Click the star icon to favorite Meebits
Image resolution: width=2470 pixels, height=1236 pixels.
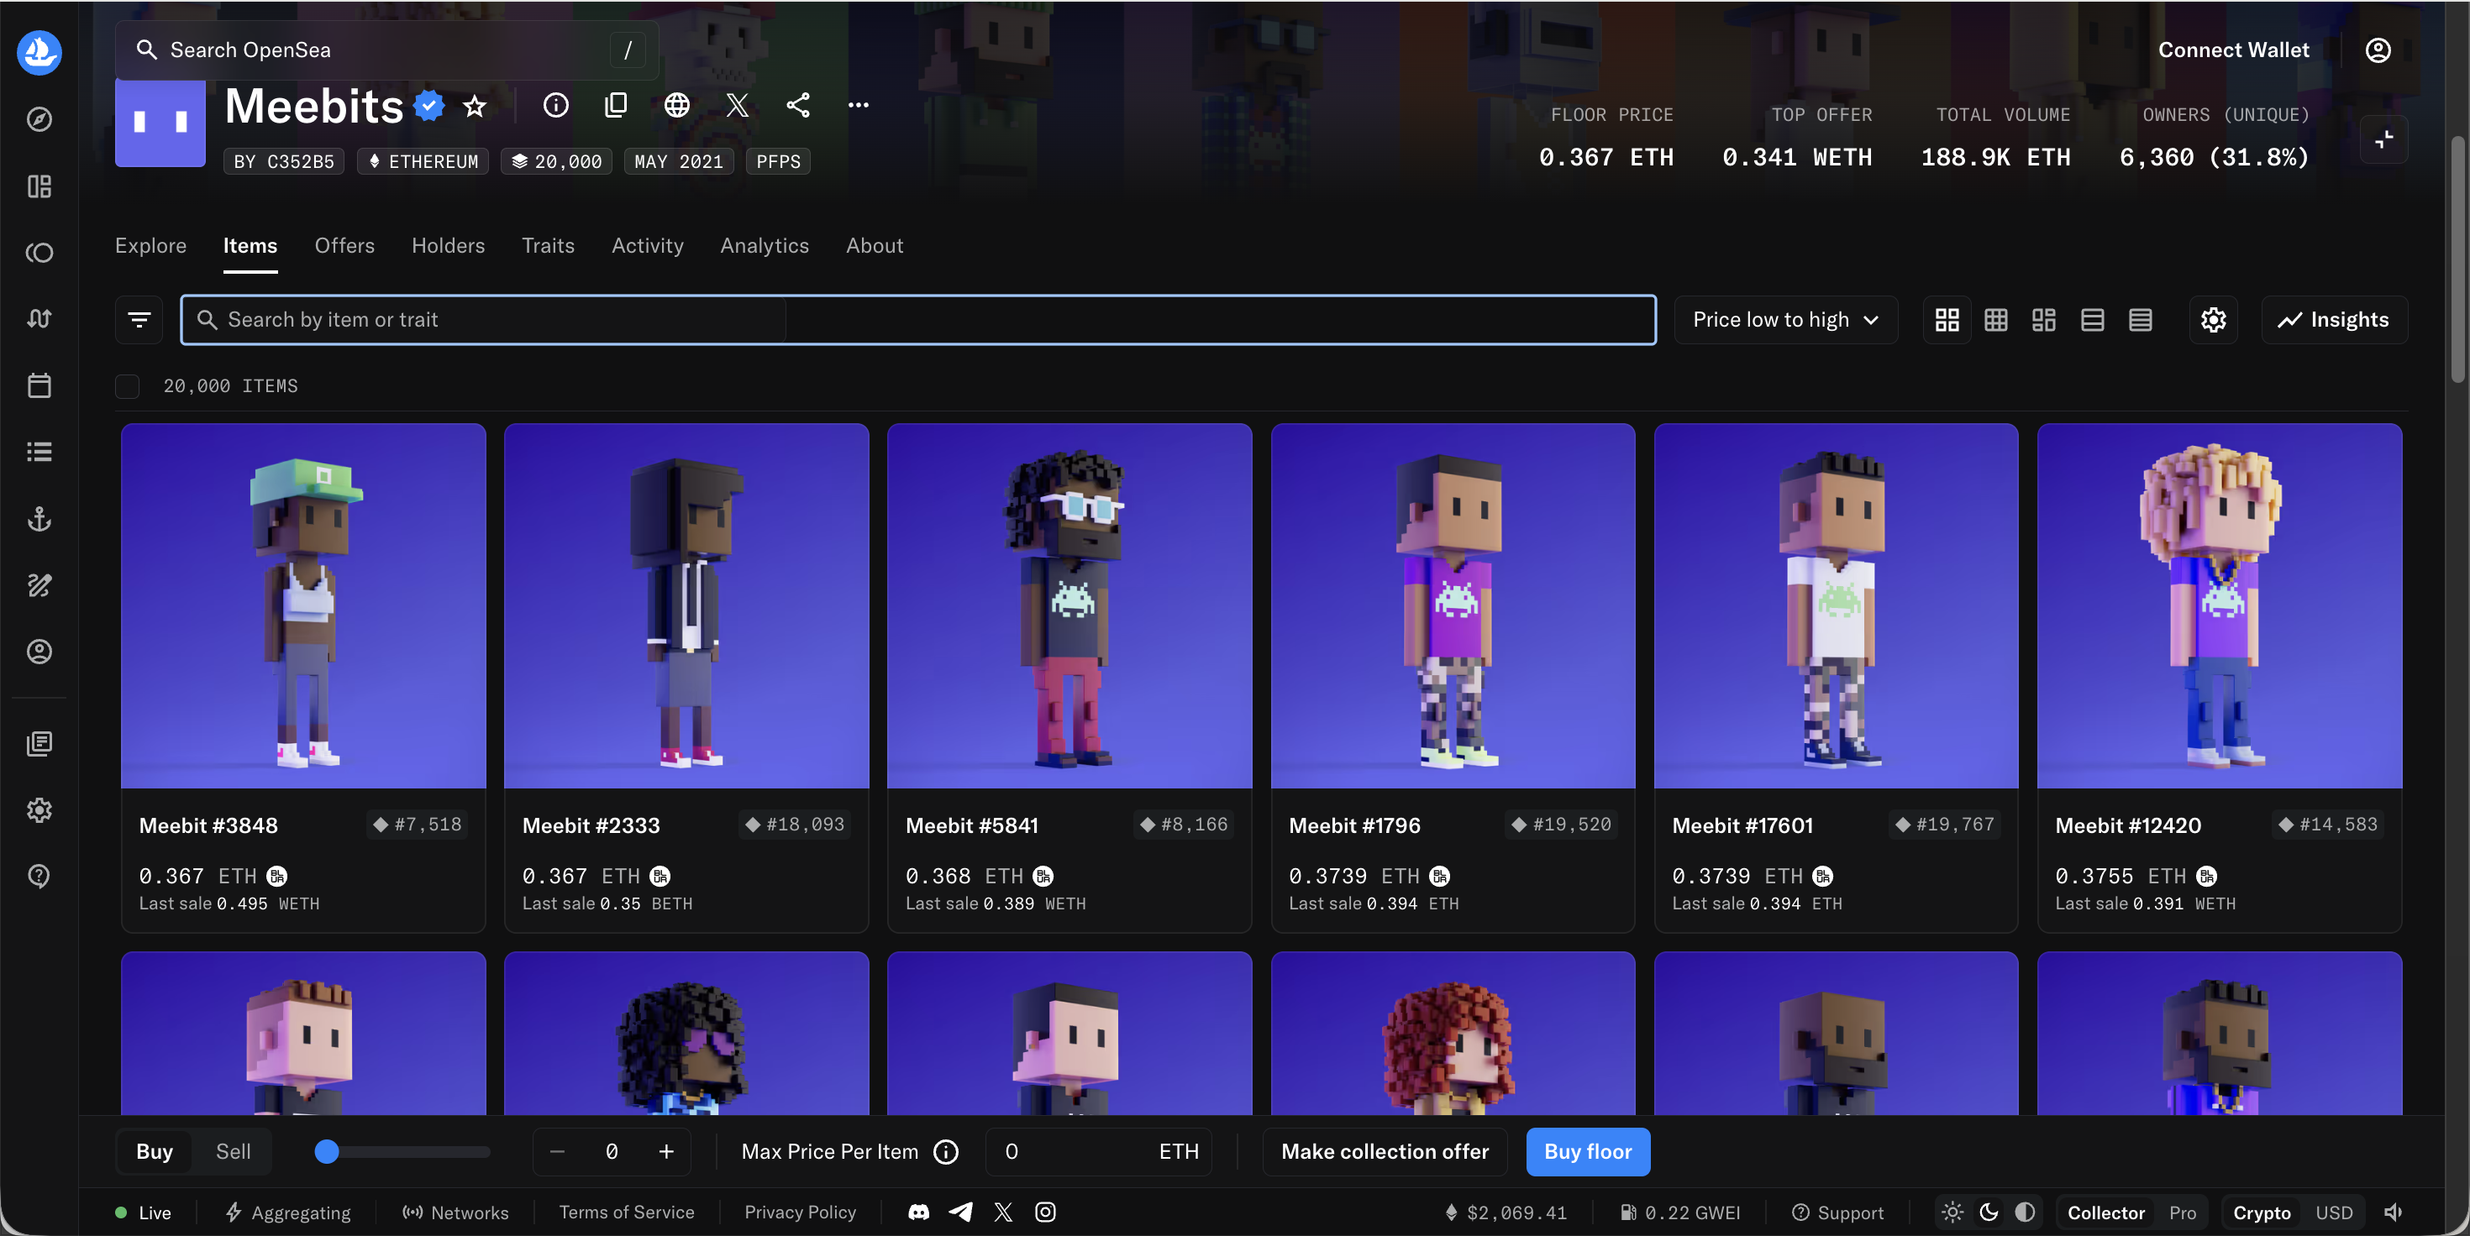475,106
